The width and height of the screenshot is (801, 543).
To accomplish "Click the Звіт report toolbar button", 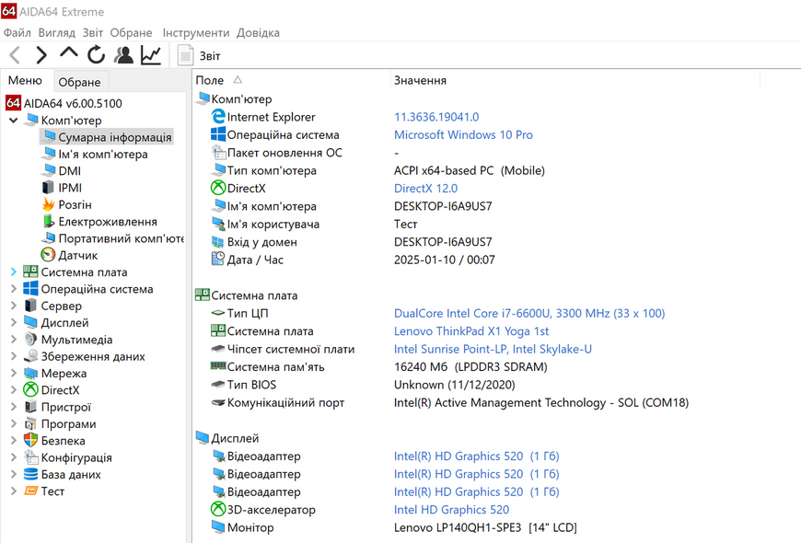I will (199, 55).
